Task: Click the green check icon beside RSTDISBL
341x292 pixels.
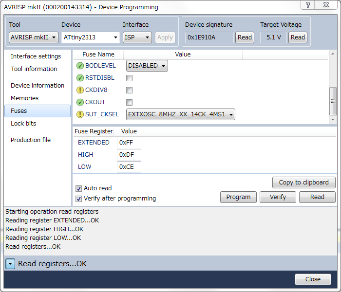Action: pos(80,78)
